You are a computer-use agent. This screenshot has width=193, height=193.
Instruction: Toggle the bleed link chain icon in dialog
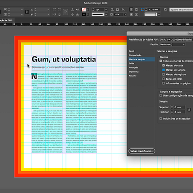(189, 110)
